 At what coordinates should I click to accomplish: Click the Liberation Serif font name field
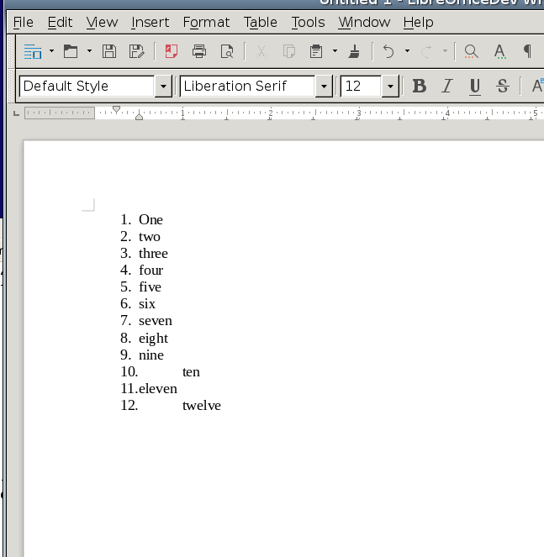[x=247, y=86]
